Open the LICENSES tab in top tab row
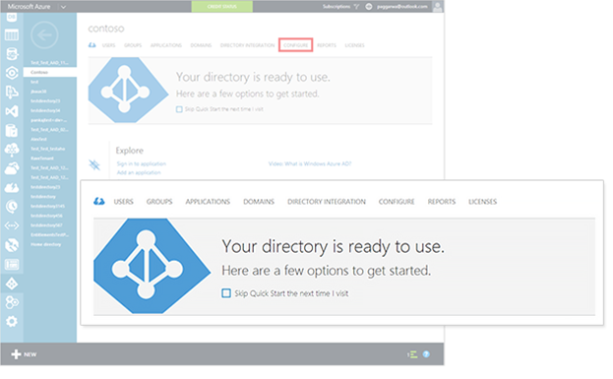The image size is (613, 379). [x=354, y=45]
